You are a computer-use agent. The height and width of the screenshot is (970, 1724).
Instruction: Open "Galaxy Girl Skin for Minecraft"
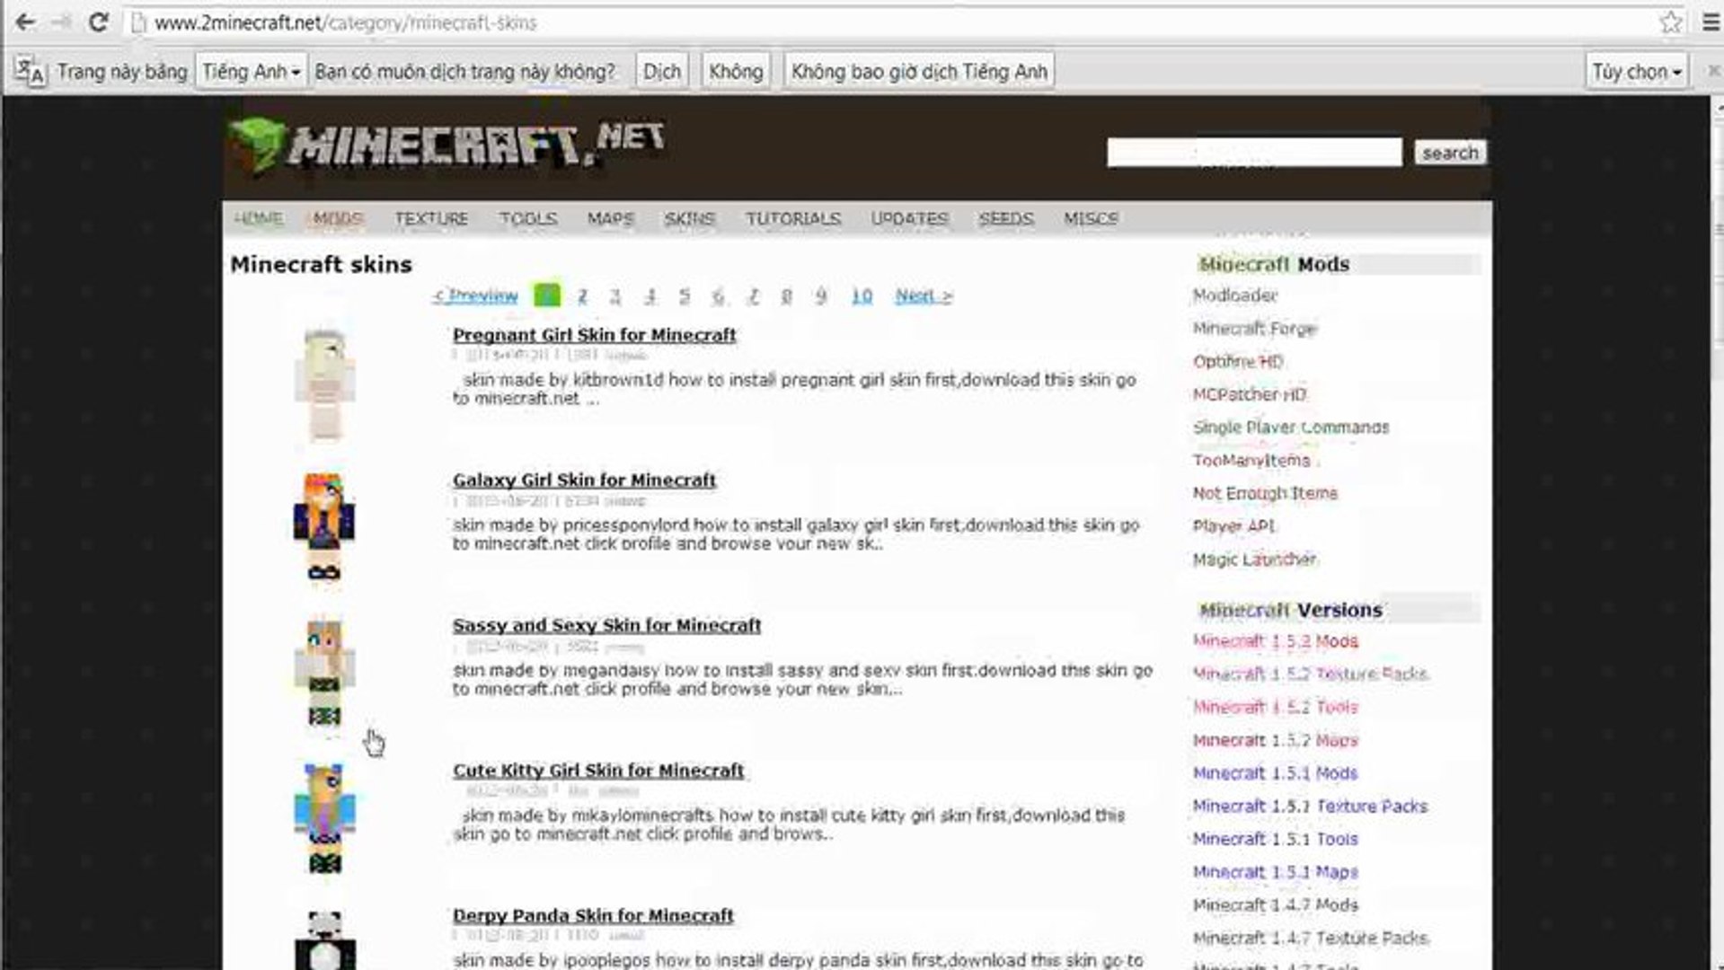584,481
